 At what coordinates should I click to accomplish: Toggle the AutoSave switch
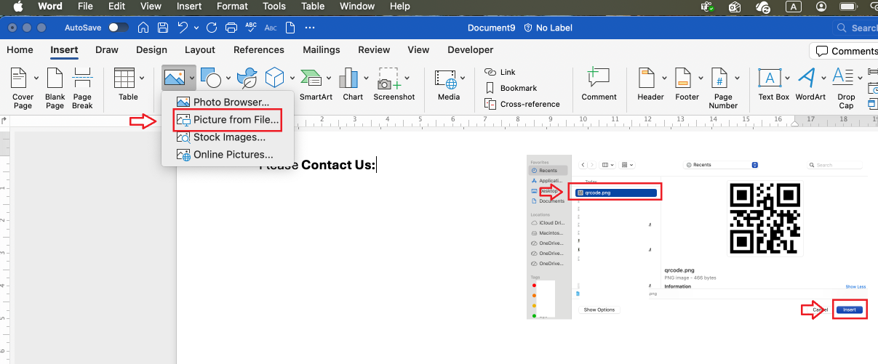(x=119, y=28)
